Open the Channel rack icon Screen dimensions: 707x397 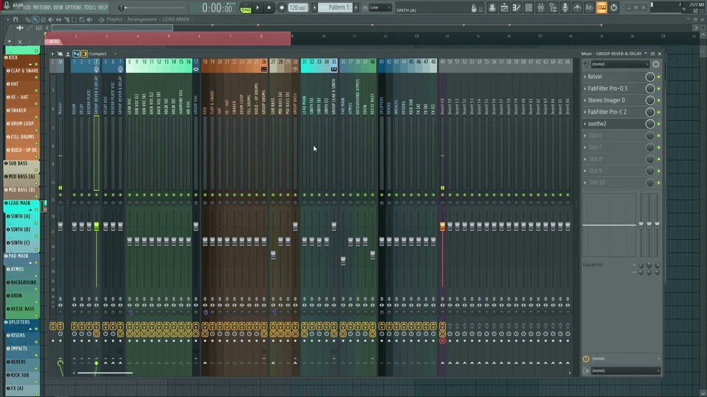tap(529, 7)
